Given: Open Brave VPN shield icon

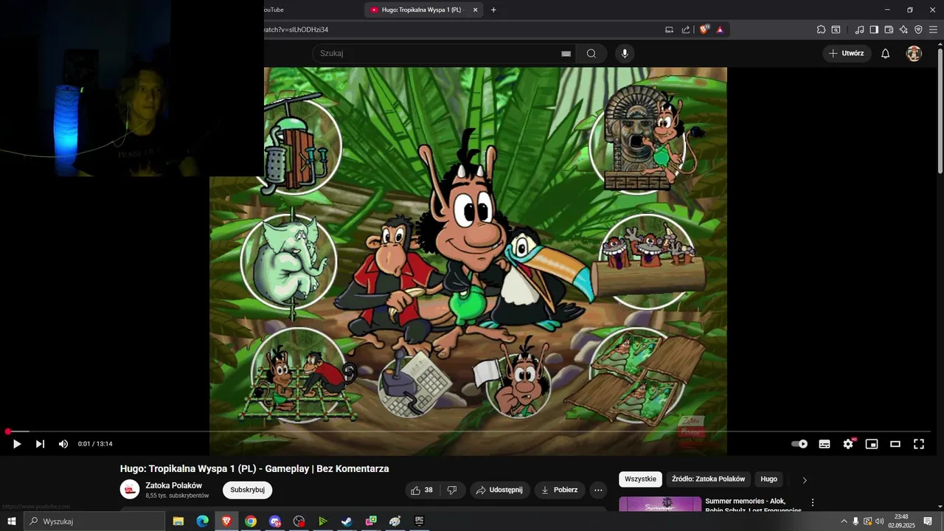Looking at the screenshot, I should tap(918, 29).
